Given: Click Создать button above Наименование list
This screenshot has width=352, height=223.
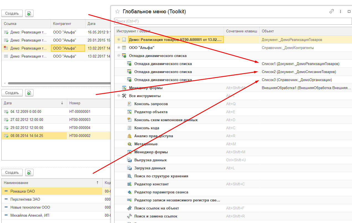Looking at the screenshot, I should pos(12,172).
